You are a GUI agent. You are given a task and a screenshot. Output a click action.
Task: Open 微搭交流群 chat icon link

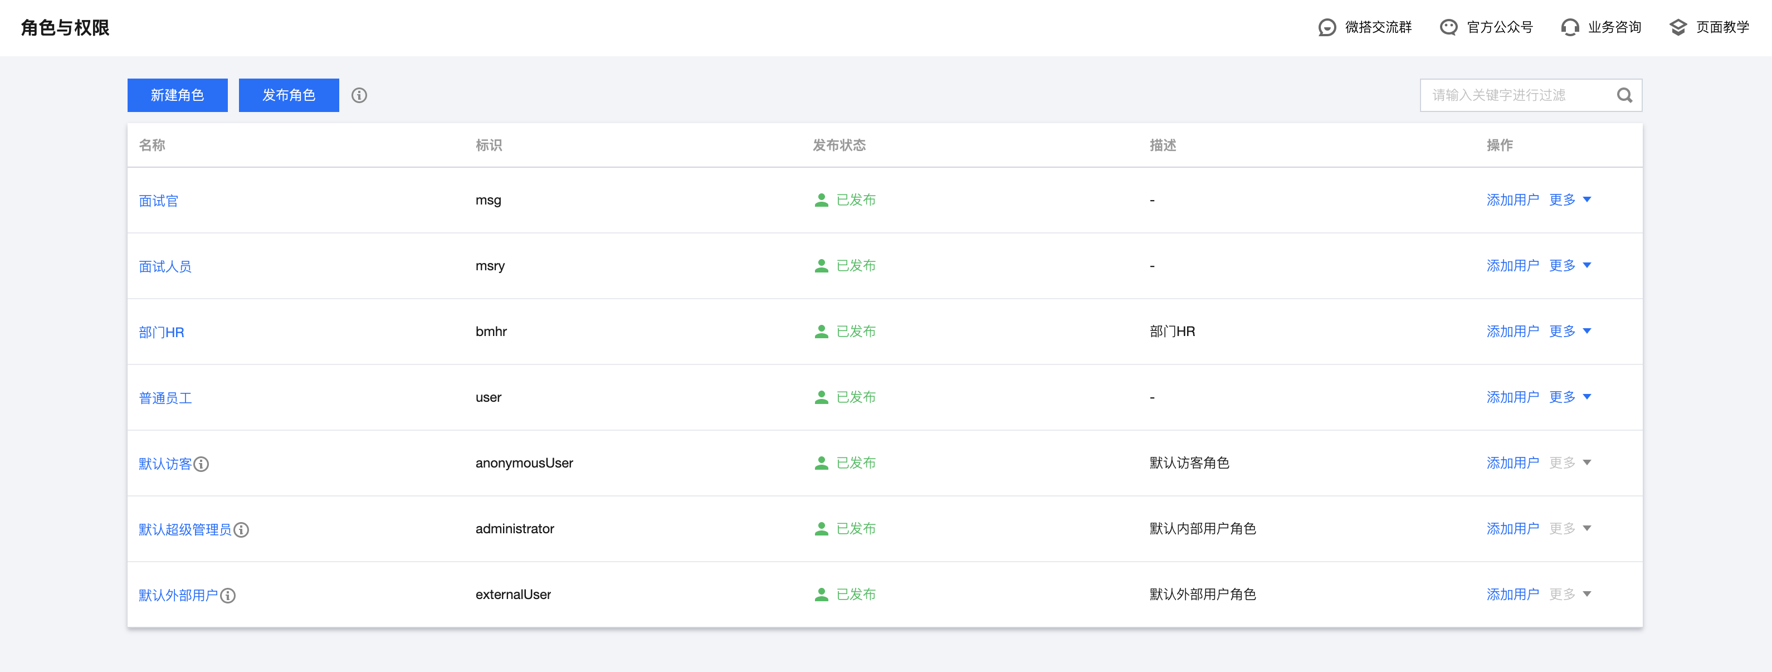(1327, 27)
